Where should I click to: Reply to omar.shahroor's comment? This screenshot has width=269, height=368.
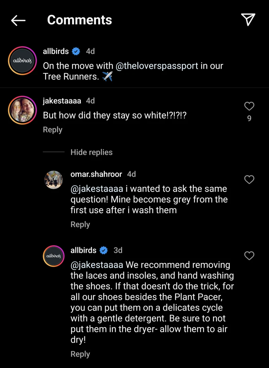click(x=80, y=224)
